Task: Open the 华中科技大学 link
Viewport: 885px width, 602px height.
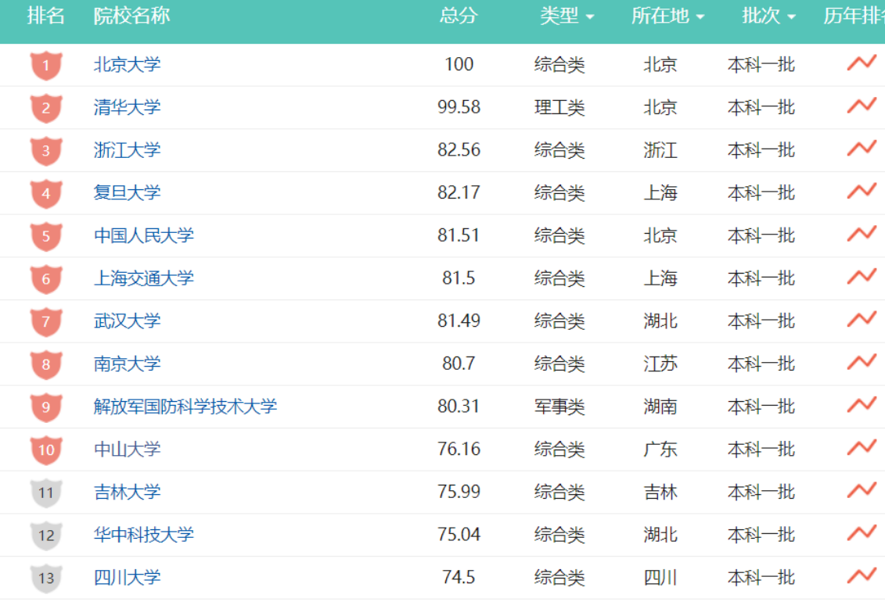Action: click(144, 534)
